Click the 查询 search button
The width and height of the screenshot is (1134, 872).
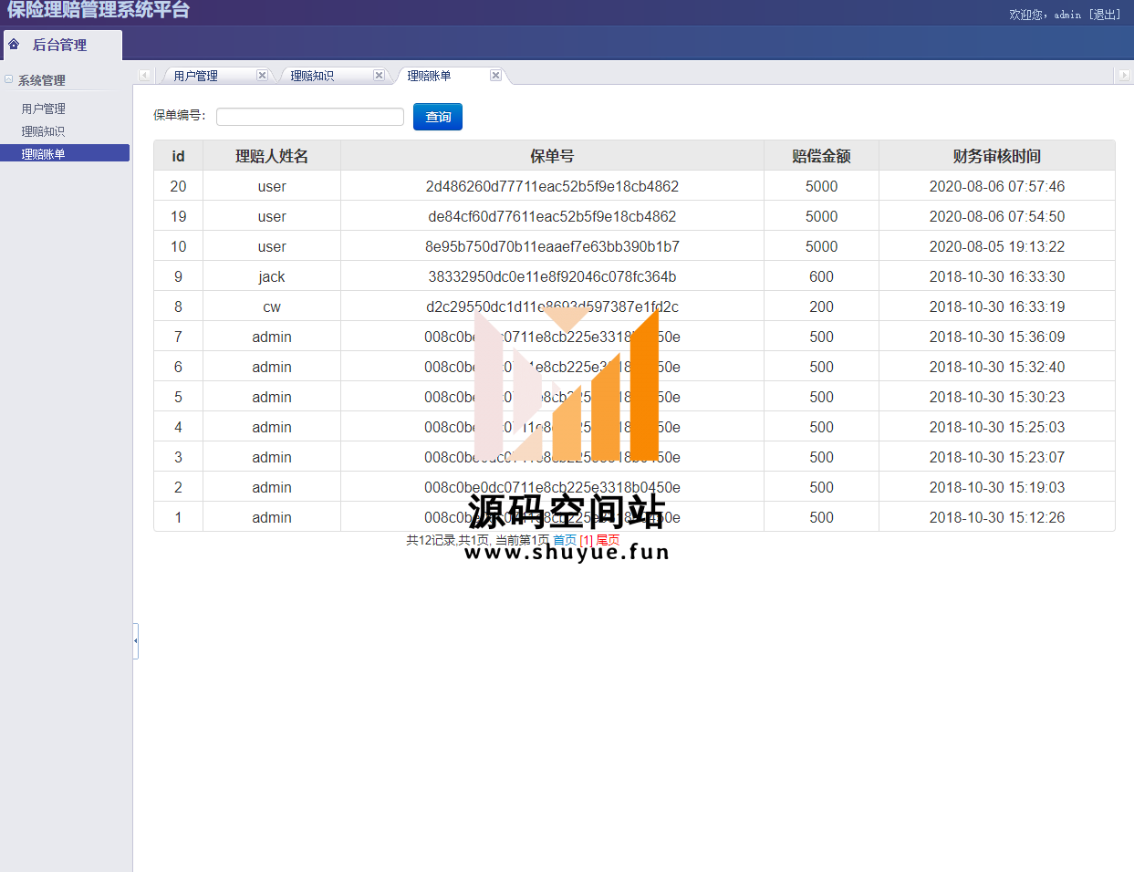[x=438, y=117]
